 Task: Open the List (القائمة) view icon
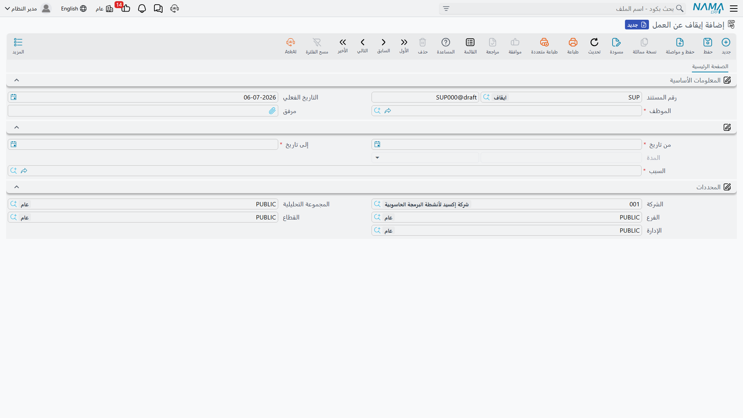coord(470,42)
